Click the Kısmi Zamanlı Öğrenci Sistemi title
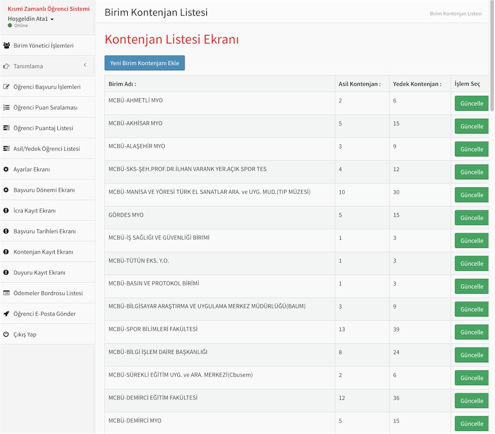This screenshot has width=495, height=434. [x=49, y=9]
